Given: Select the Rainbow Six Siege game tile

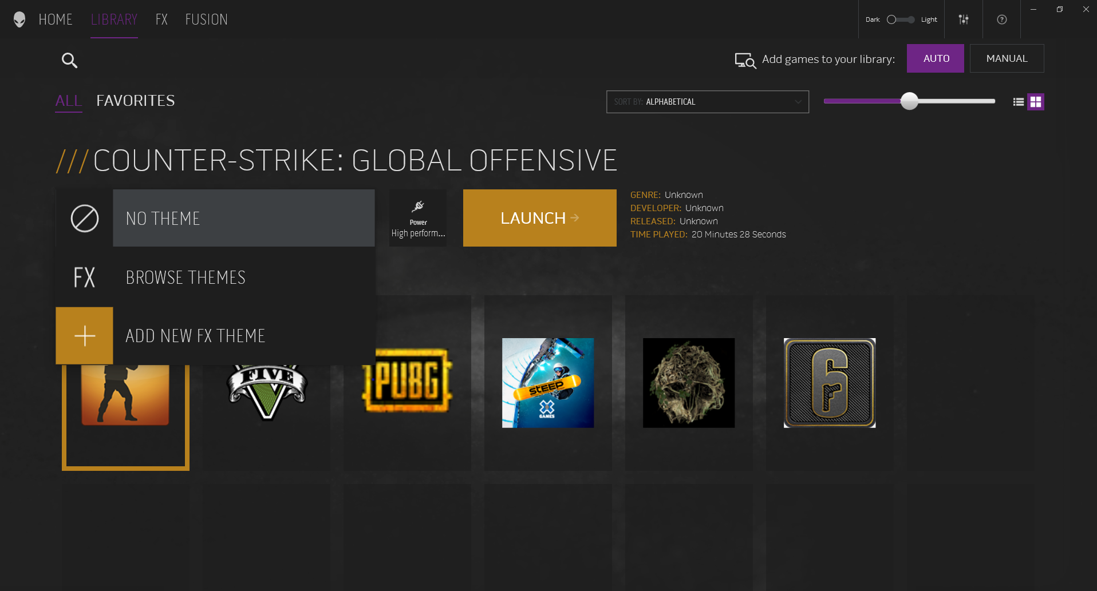Looking at the screenshot, I should click(829, 383).
